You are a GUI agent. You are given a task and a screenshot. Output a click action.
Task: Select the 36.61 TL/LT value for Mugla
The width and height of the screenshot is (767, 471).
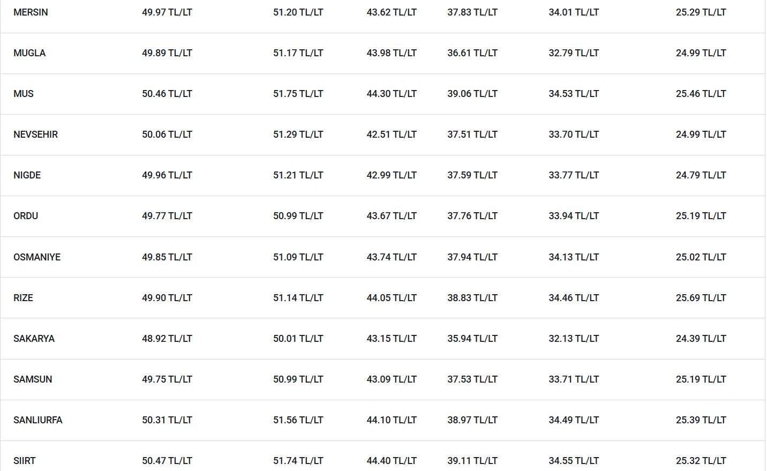click(472, 53)
